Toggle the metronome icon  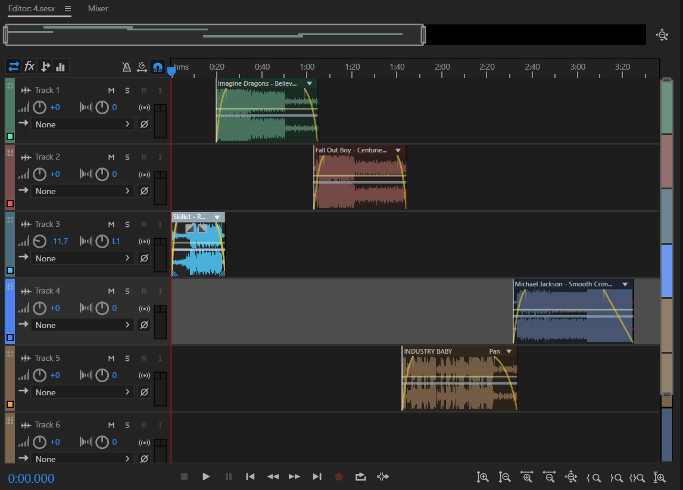[x=127, y=67]
